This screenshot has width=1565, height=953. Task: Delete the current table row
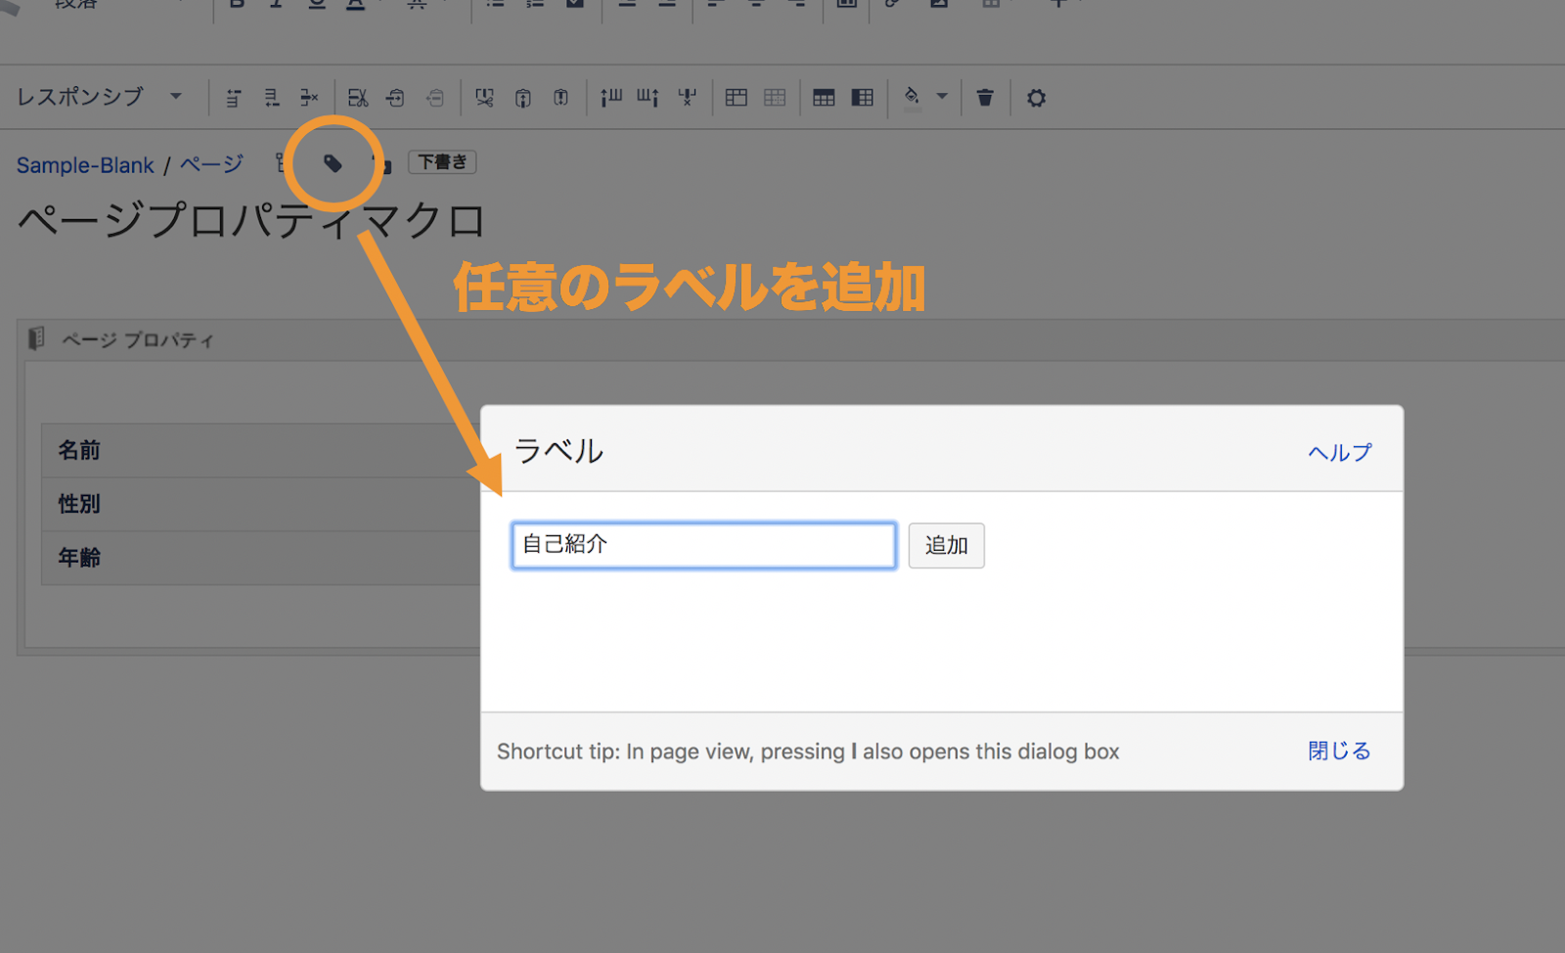[x=309, y=98]
